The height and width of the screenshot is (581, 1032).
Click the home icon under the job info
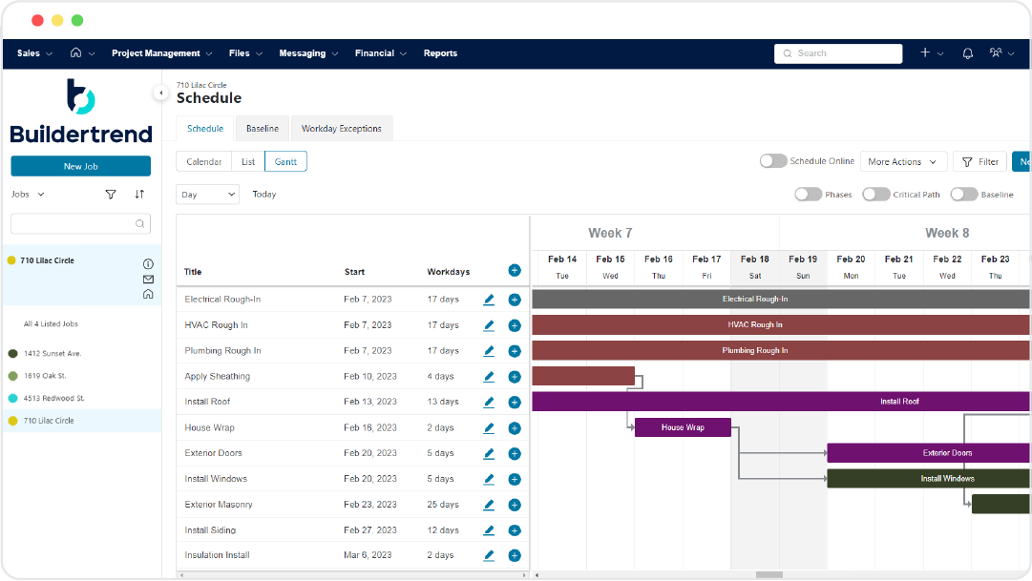click(x=148, y=294)
